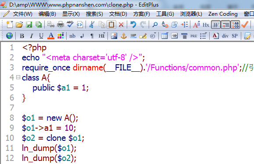Insert an anchor link with the anchor icon
Screen dimensions: 254x164
tap(124, 36)
